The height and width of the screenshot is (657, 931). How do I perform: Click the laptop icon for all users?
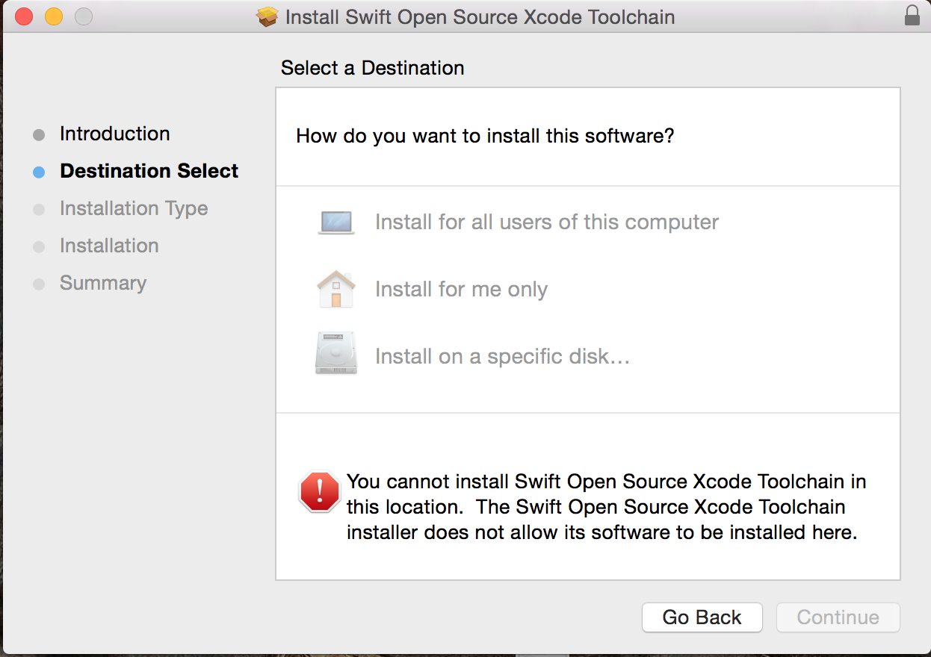[336, 222]
